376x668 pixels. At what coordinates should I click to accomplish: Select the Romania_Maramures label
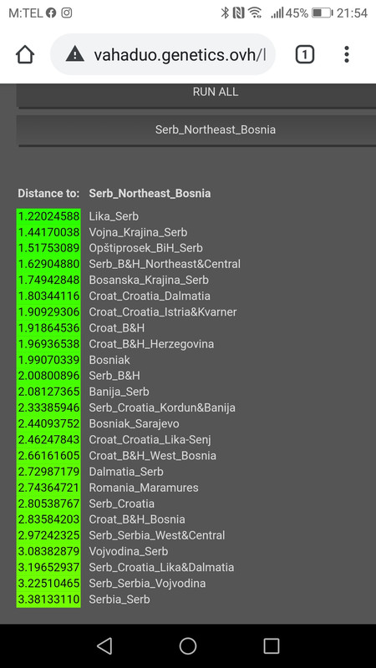coord(144,488)
